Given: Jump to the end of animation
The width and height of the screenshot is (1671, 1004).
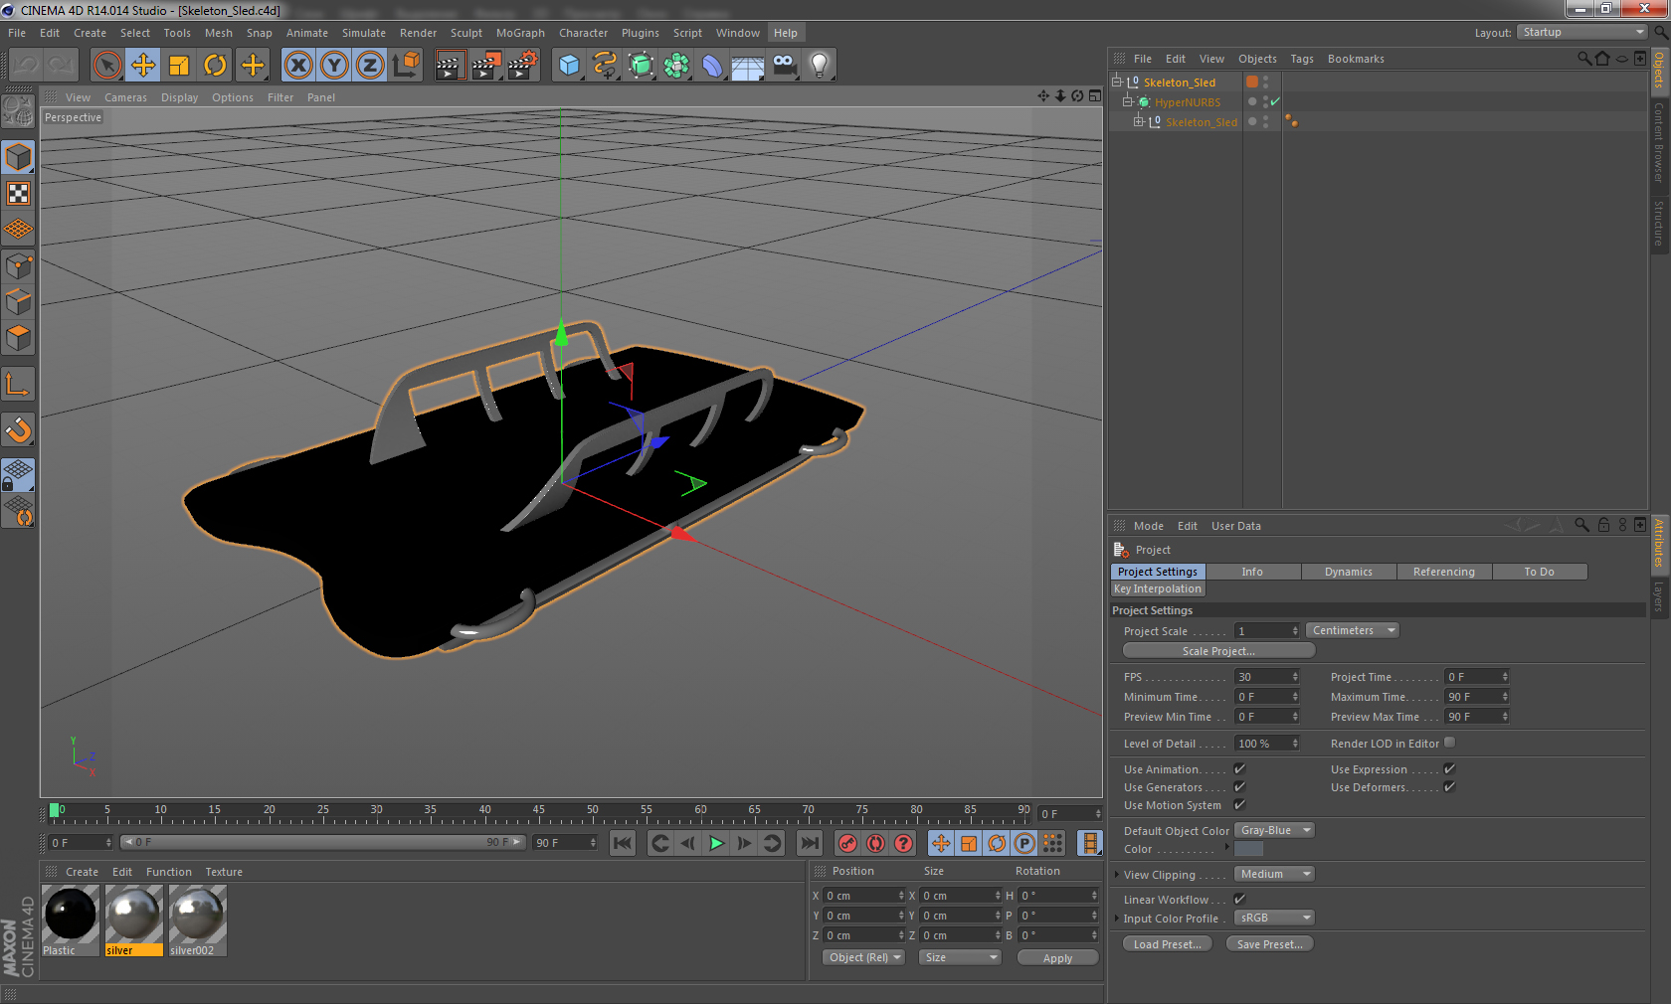Looking at the screenshot, I should 810,843.
